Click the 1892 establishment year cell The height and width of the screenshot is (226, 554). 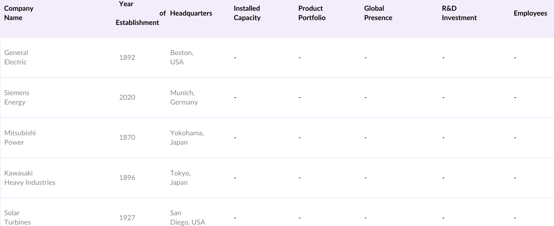click(x=127, y=57)
